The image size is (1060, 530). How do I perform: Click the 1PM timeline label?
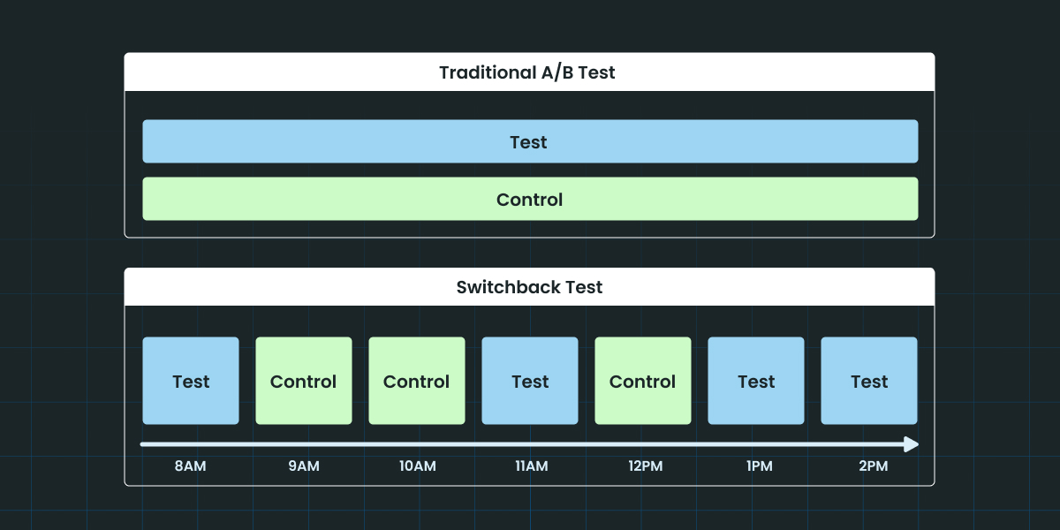click(756, 466)
